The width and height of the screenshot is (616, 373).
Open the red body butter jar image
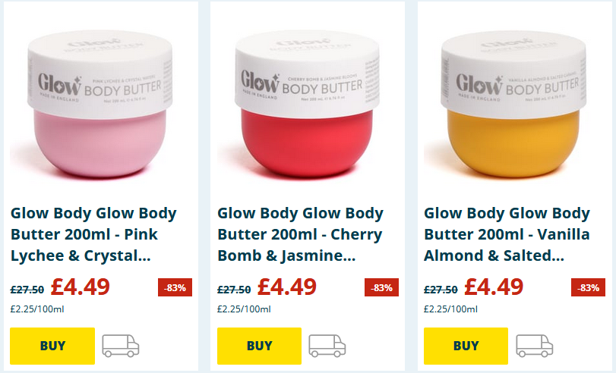(307, 104)
